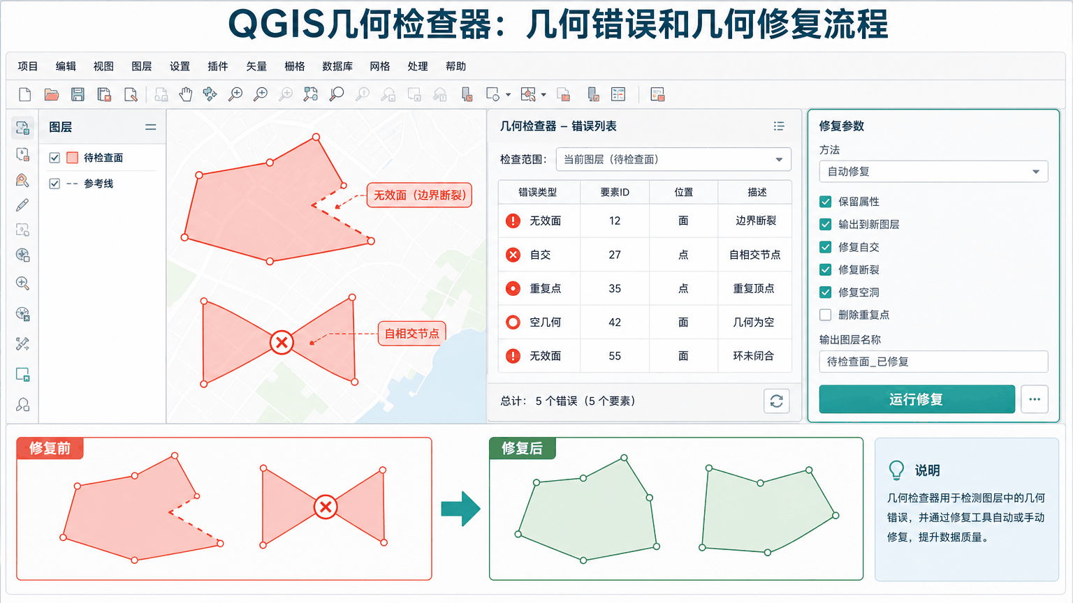Click the connected-nodes zoom icon in the toolbar
The width and height of the screenshot is (1073, 603).
pos(310,94)
